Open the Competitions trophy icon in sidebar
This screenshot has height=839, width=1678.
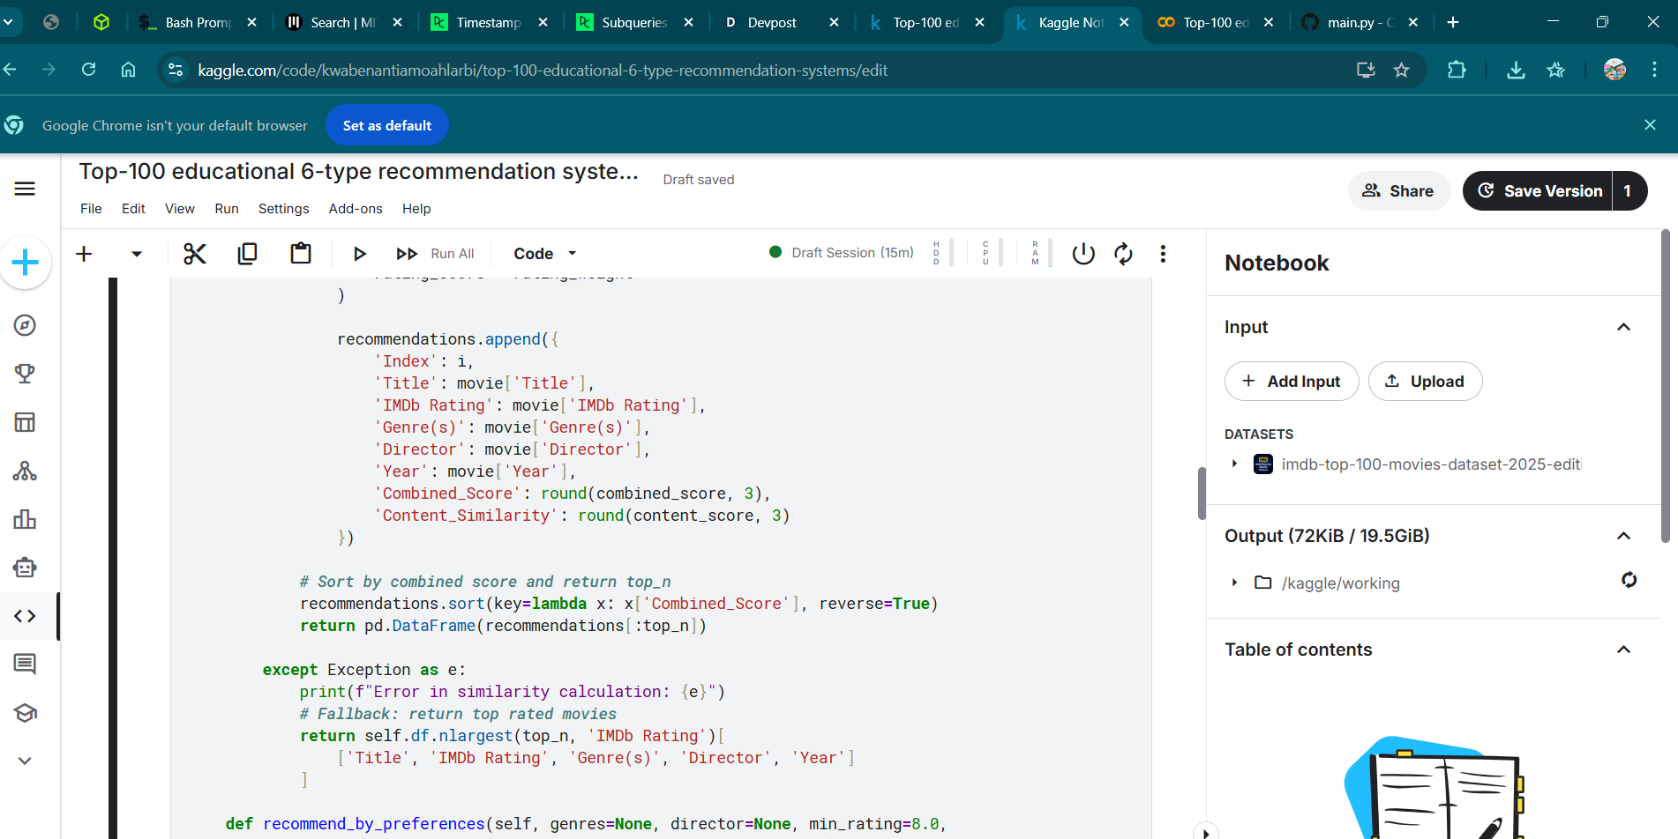[x=25, y=374]
